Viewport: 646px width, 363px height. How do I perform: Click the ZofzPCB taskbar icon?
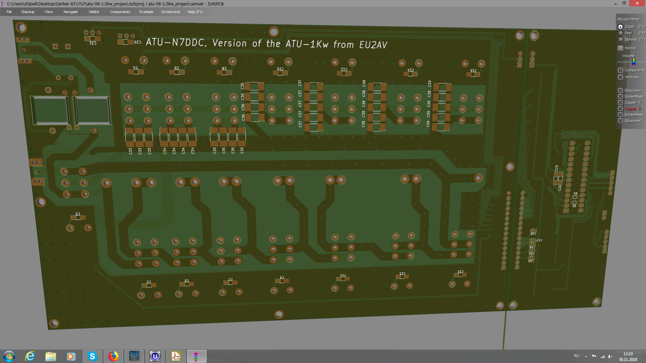pyautogui.click(x=196, y=356)
